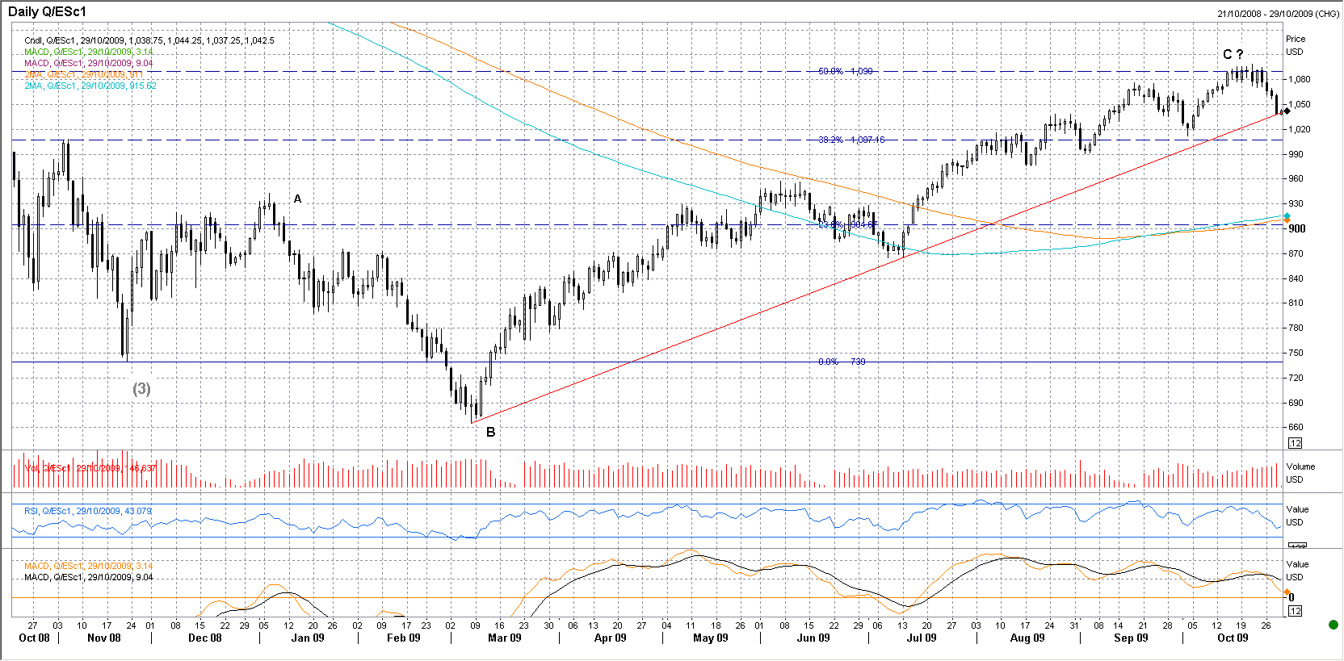Jump to Apr 09 on the time axis

(610, 638)
